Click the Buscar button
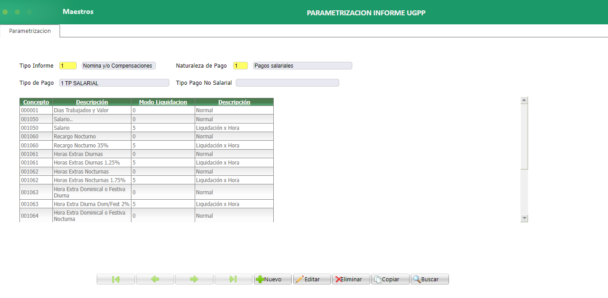This screenshot has width=608, height=298. pos(430,279)
